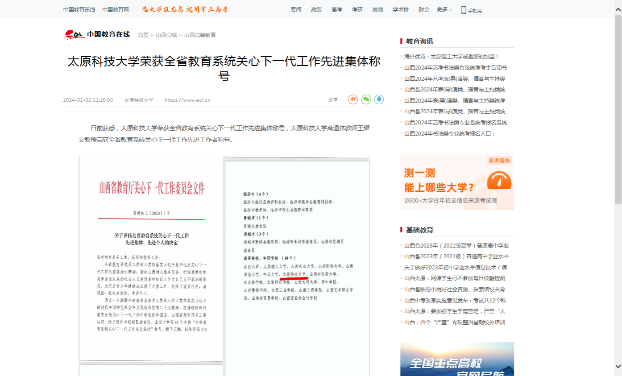The image size is (622, 376).
Task: Open the 教育资讯 section heading
Action: 419,41
